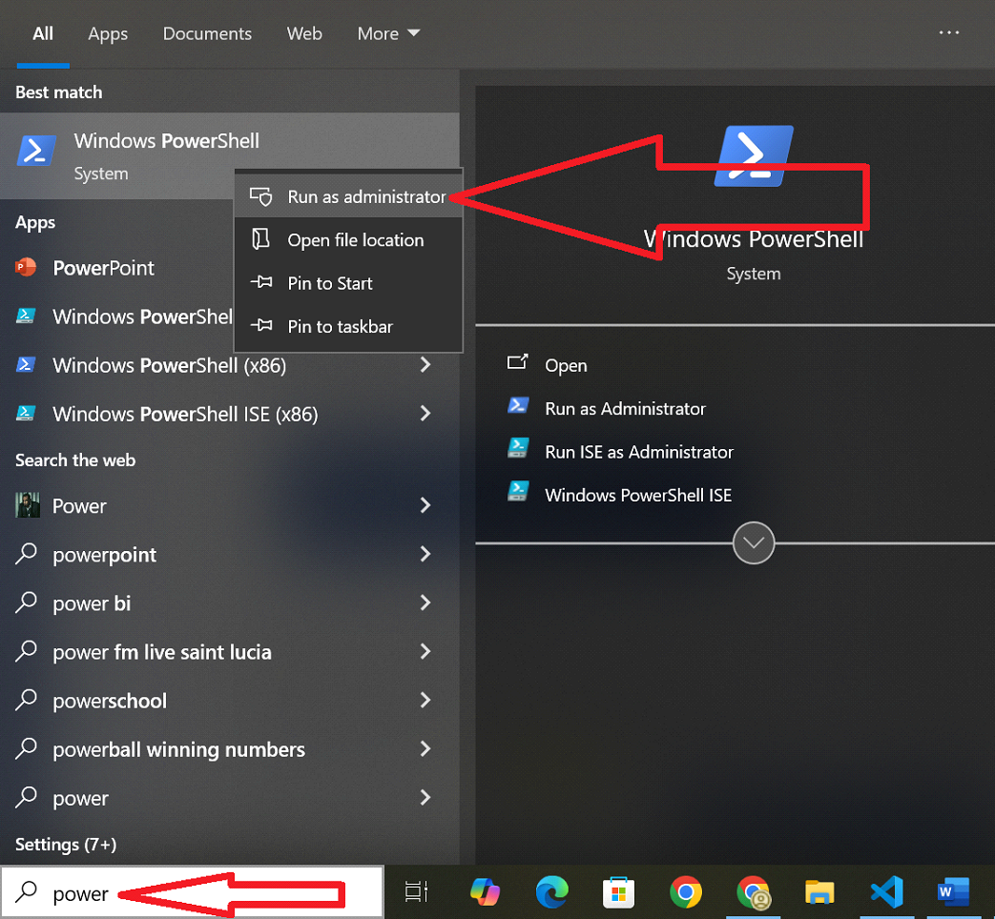Click the PowerPoint app icon
The width and height of the screenshot is (995, 919).
tap(26, 268)
